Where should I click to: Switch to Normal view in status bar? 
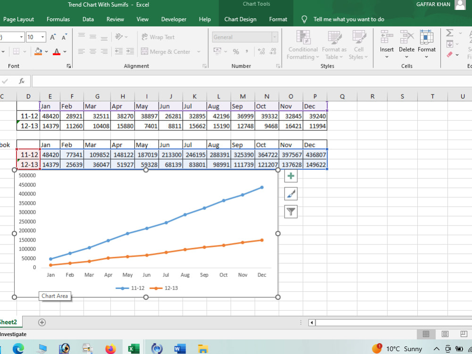click(x=426, y=334)
